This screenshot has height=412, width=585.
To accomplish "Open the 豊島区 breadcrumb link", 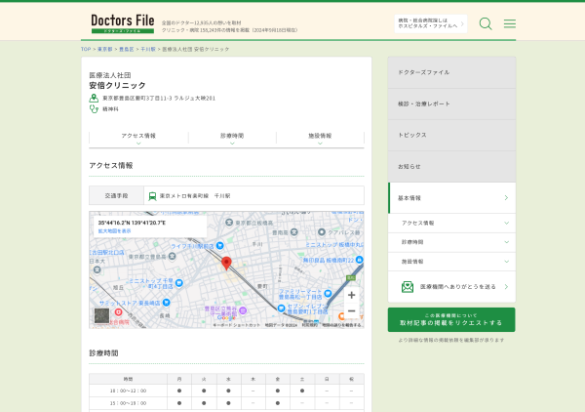I will click(127, 50).
